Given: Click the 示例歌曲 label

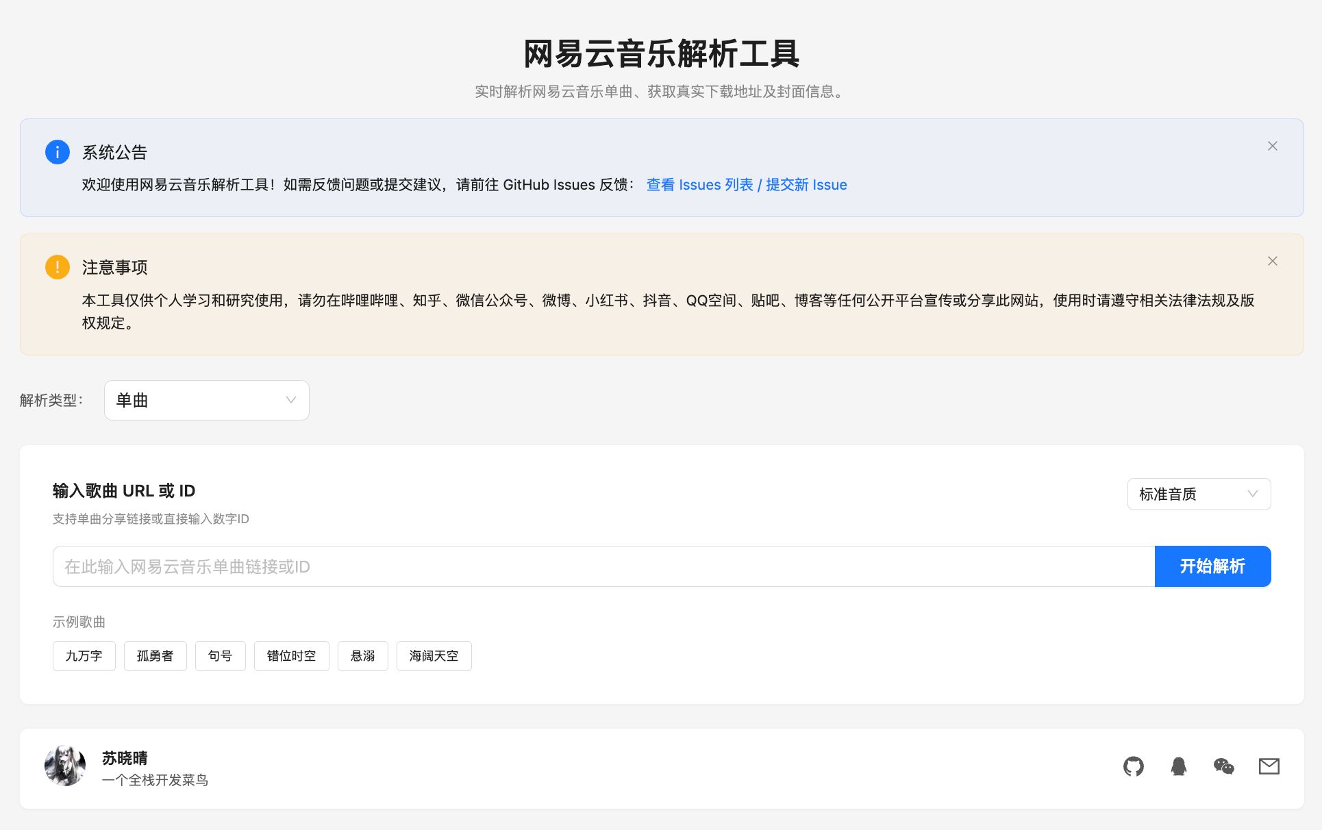Looking at the screenshot, I should pos(79,622).
